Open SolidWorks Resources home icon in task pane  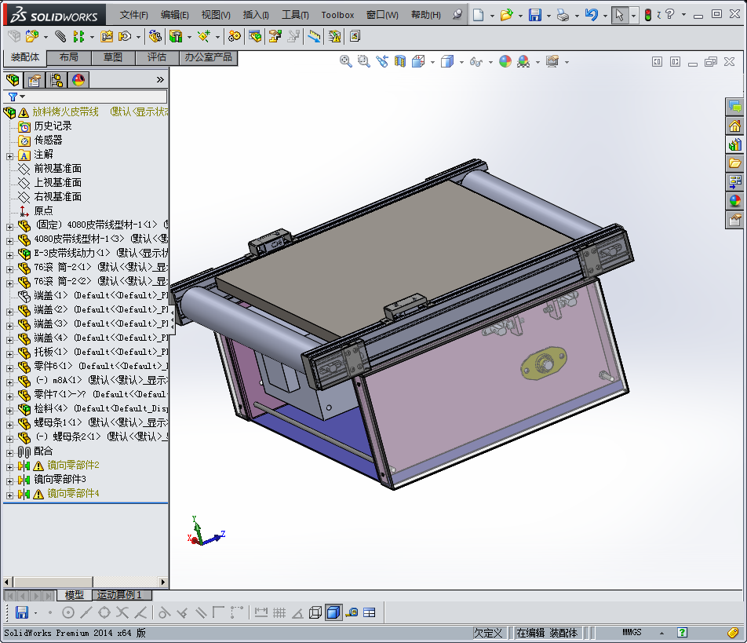pos(735,126)
